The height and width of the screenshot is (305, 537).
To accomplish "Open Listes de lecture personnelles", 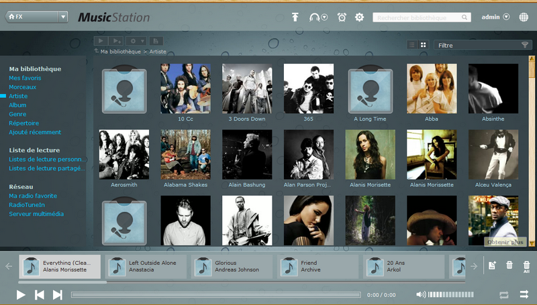I will coord(47,160).
